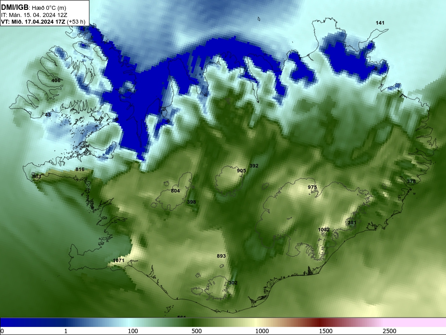This screenshot has height=335, width=446.
Task: Click the map value label 406
Action: [x=56, y=80]
